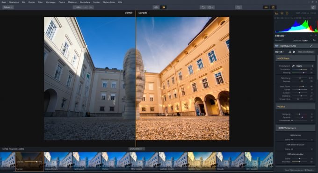
Task: Show histogram panel icon
Action: [277, 13]
